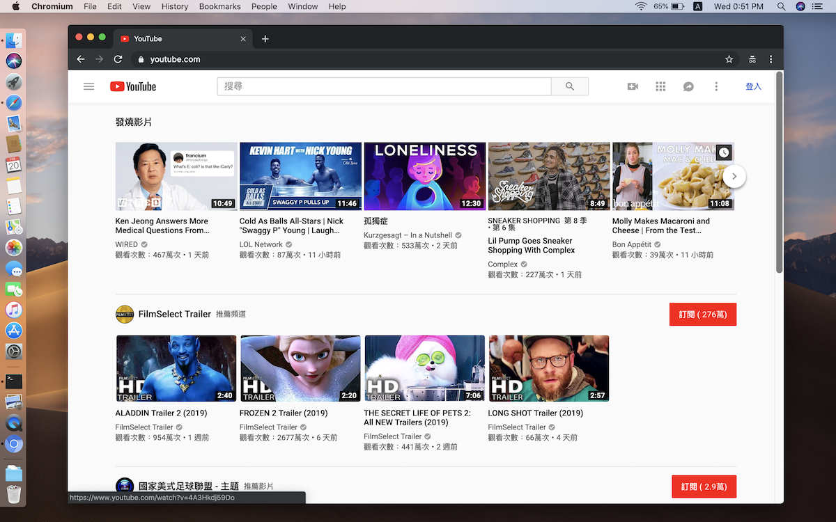The width and height of the screenshot is (836, 522).
Task: Click the watch later clock on Molly thumbnail
Action: 724,152
